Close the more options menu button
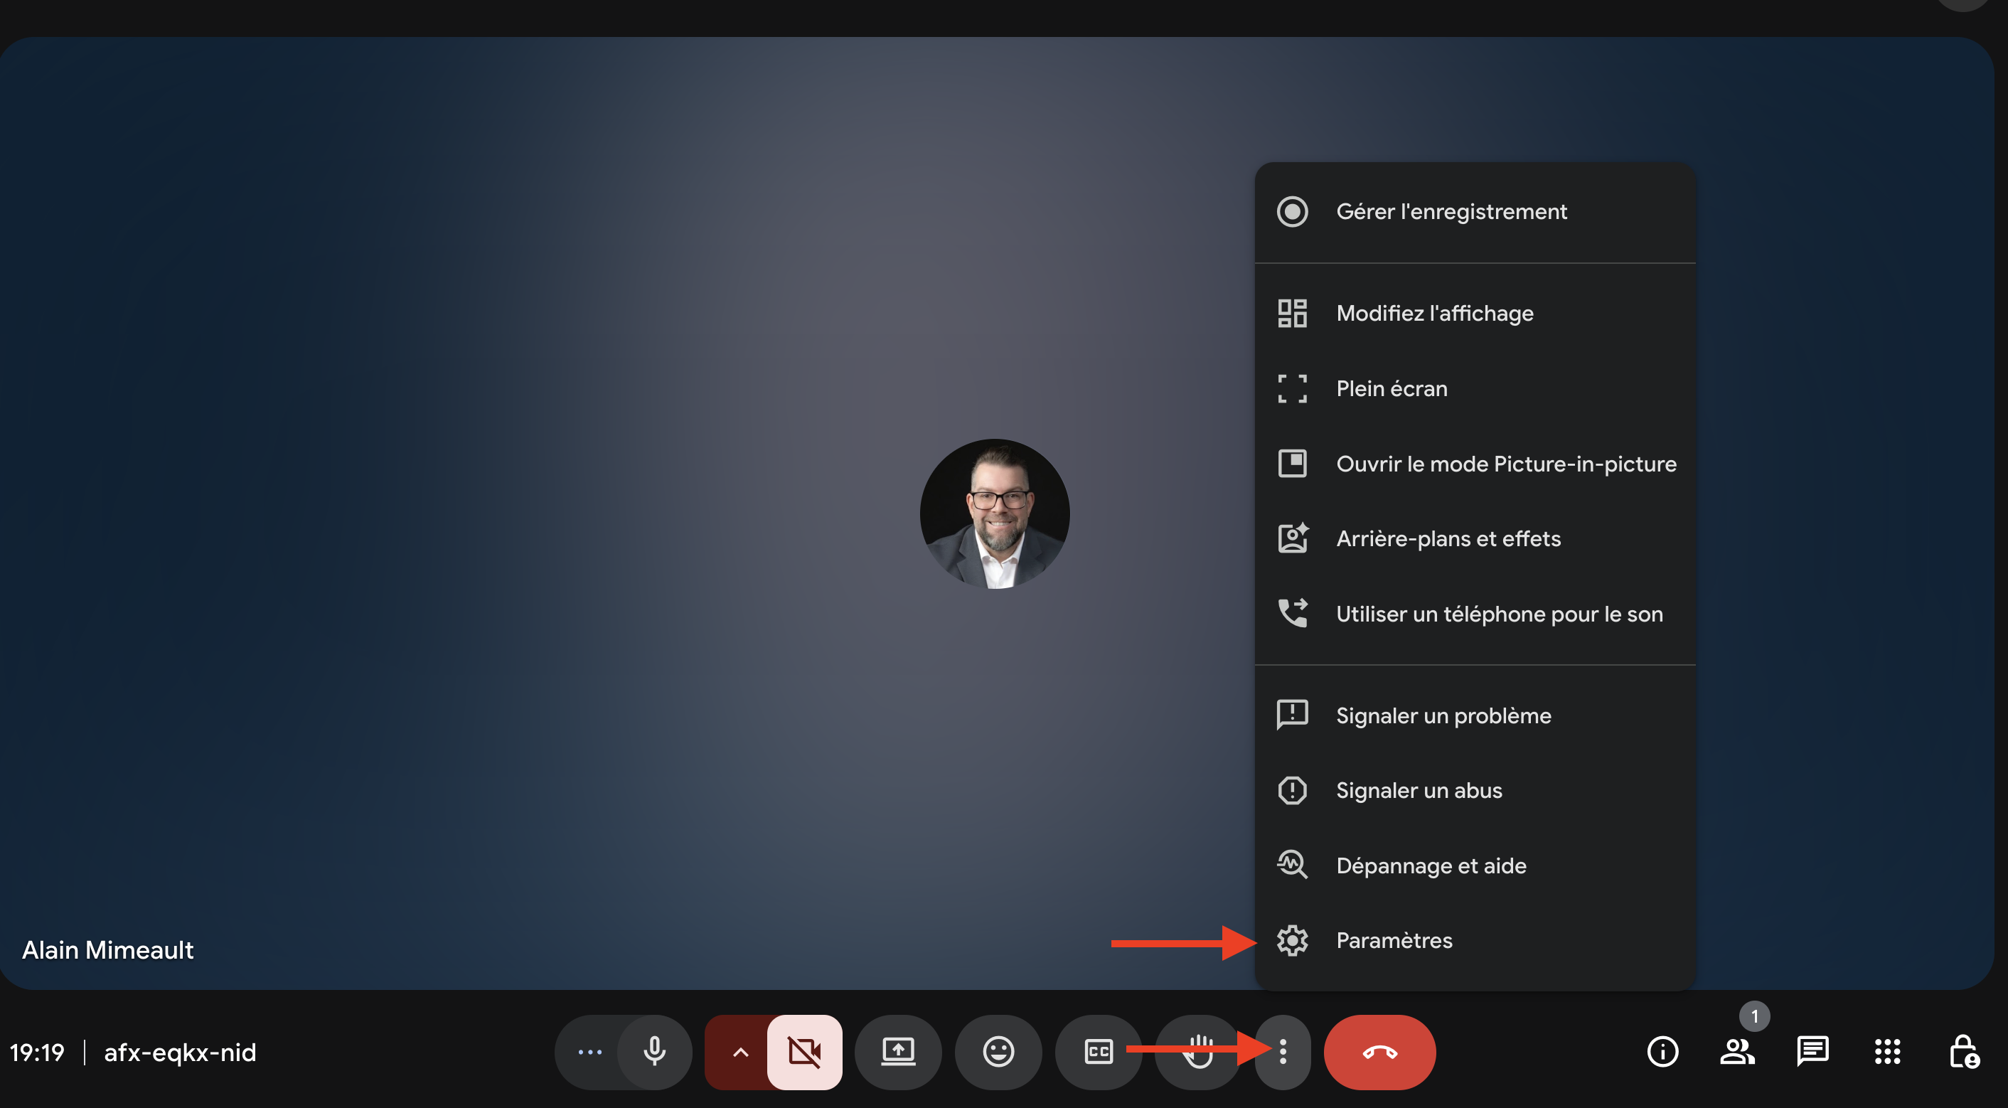Viewport: 2008px width, 1108px height. pos(1282,1052)
